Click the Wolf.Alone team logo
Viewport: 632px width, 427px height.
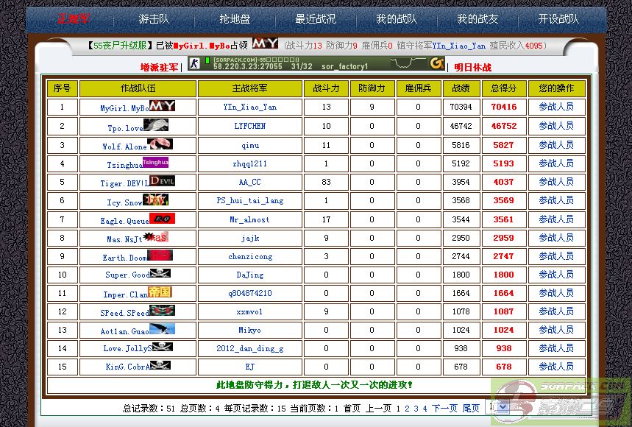click(x=160, y=144)
